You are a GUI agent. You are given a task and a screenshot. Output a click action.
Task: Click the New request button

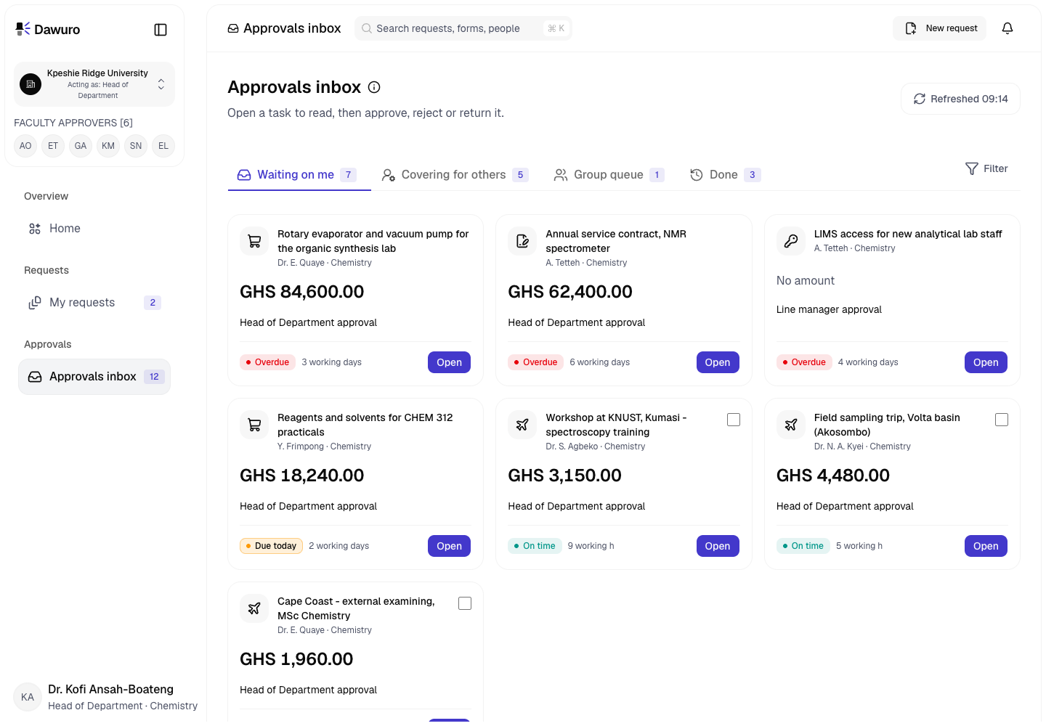click(940, 28)
